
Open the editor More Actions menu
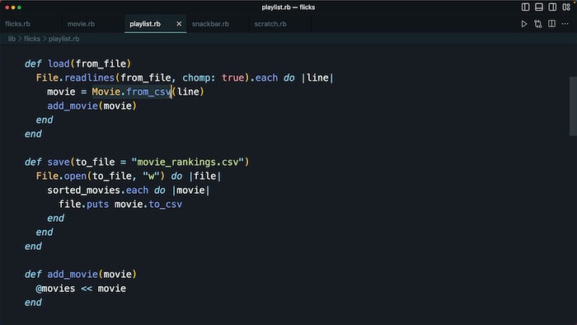pos(565,24)
